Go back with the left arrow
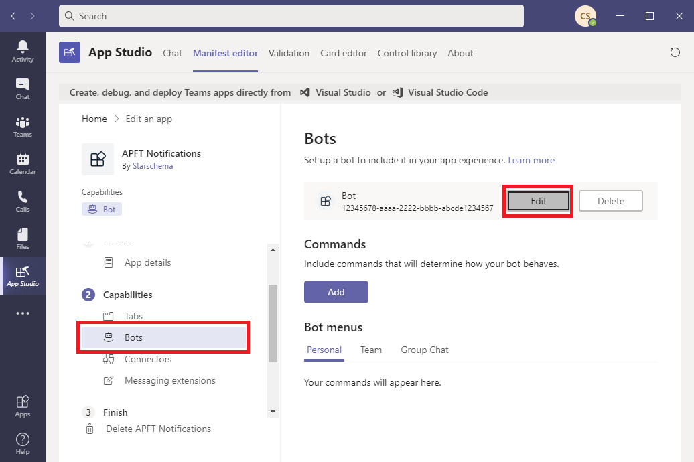The image size is (694, 462). [13, 16]
